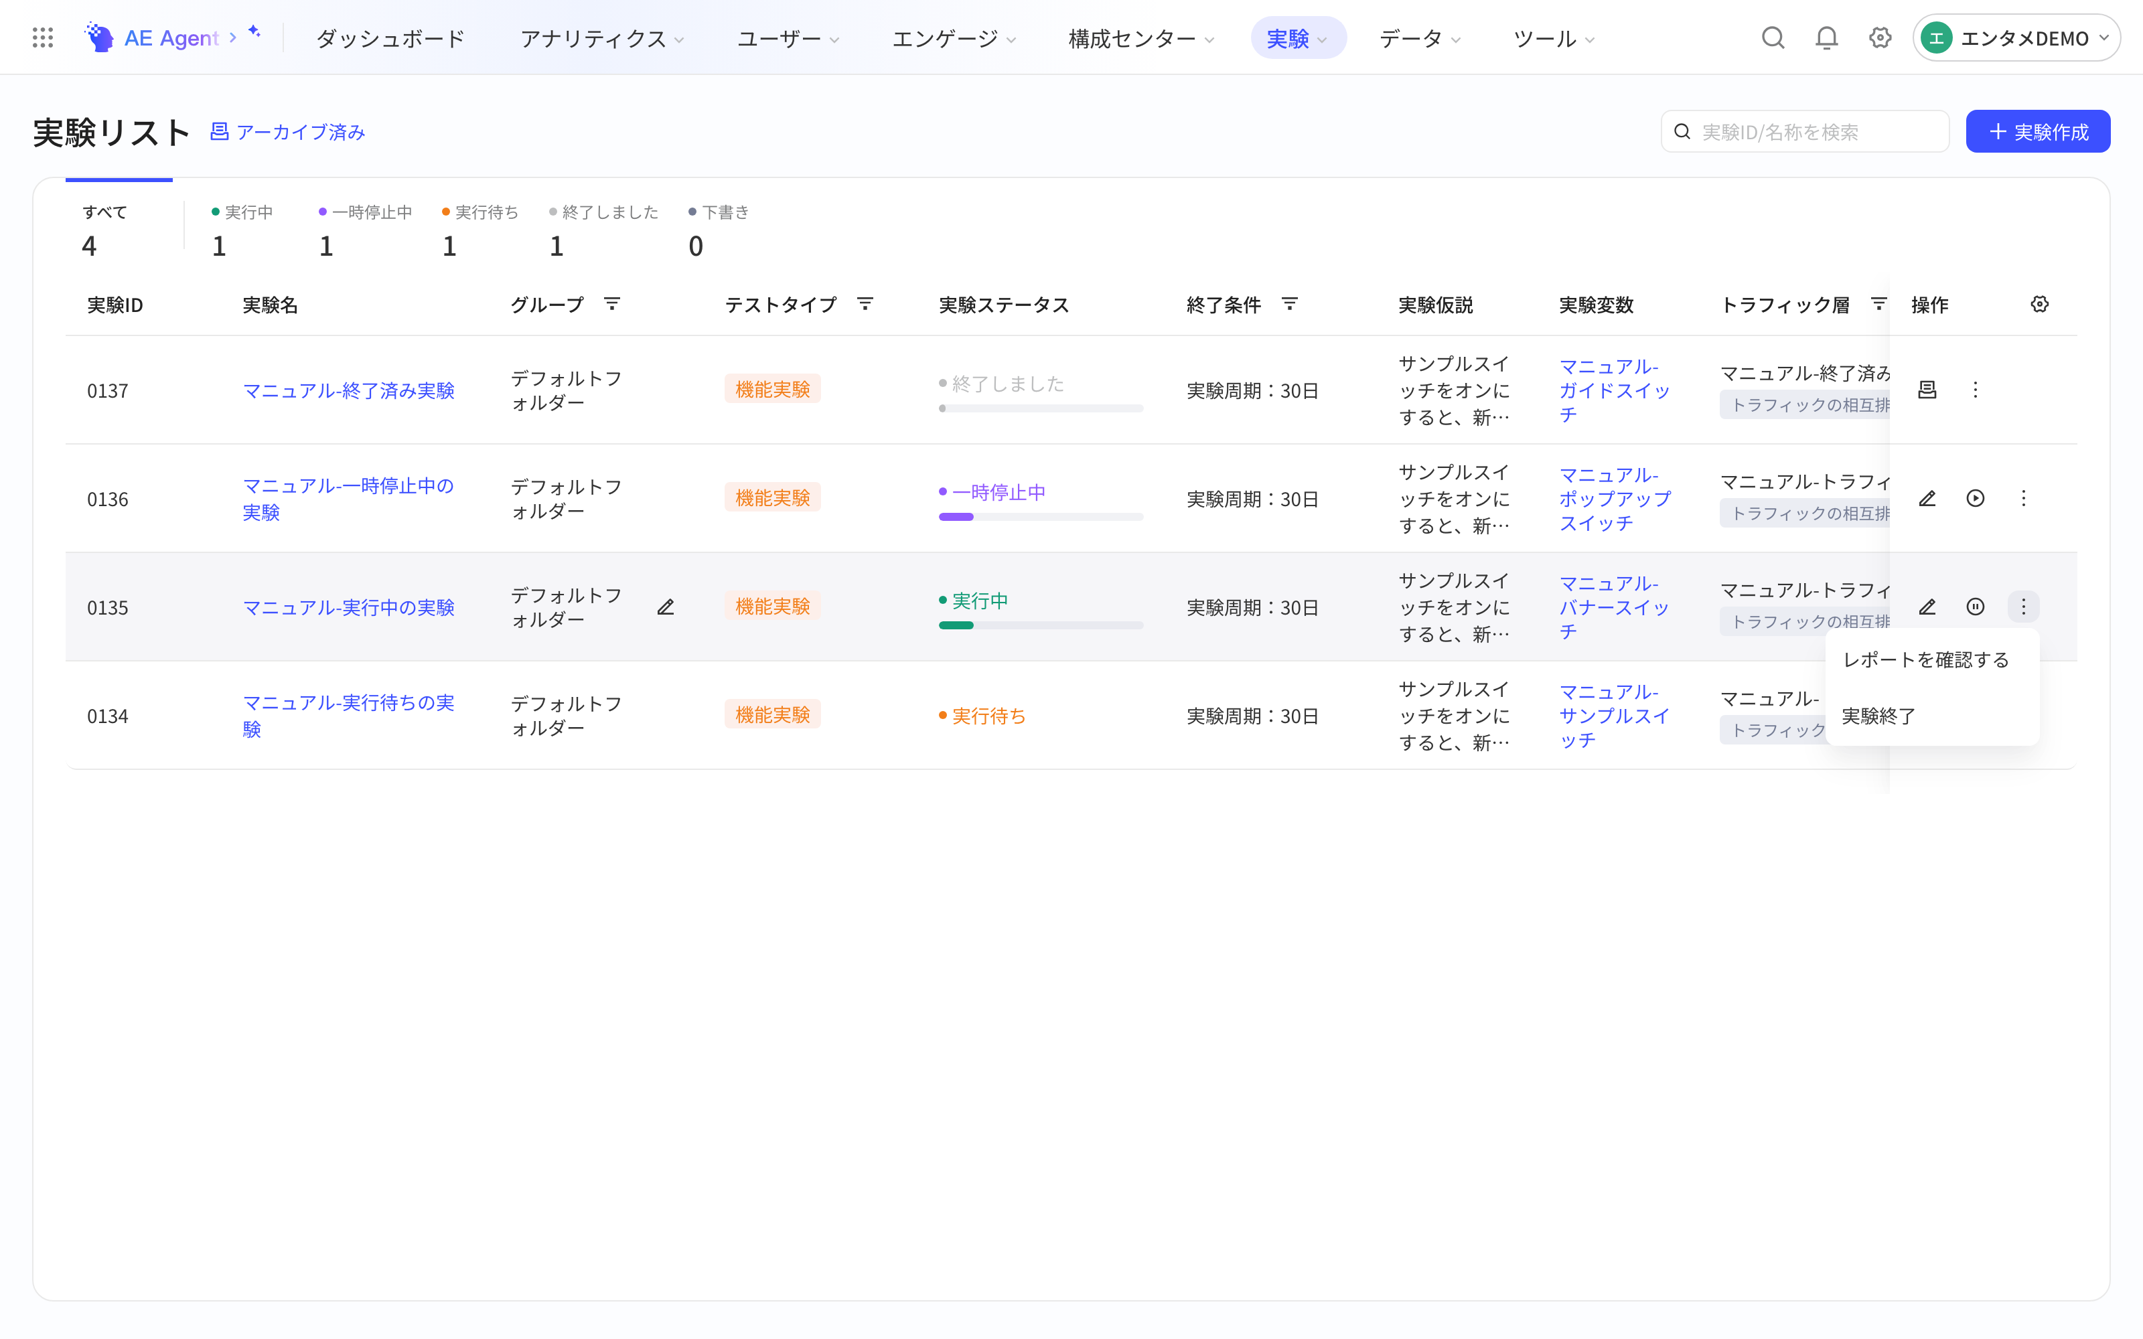Open the エンタメDEMO account dropdown

click(2016, 38)
